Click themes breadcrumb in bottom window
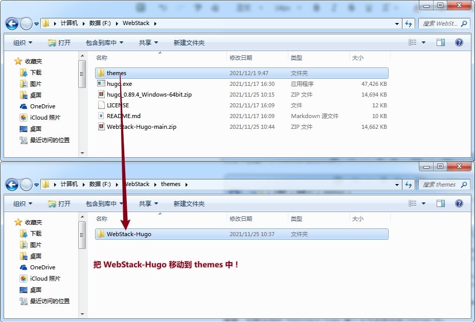The image size is (475, 322). tap(171, 184)
